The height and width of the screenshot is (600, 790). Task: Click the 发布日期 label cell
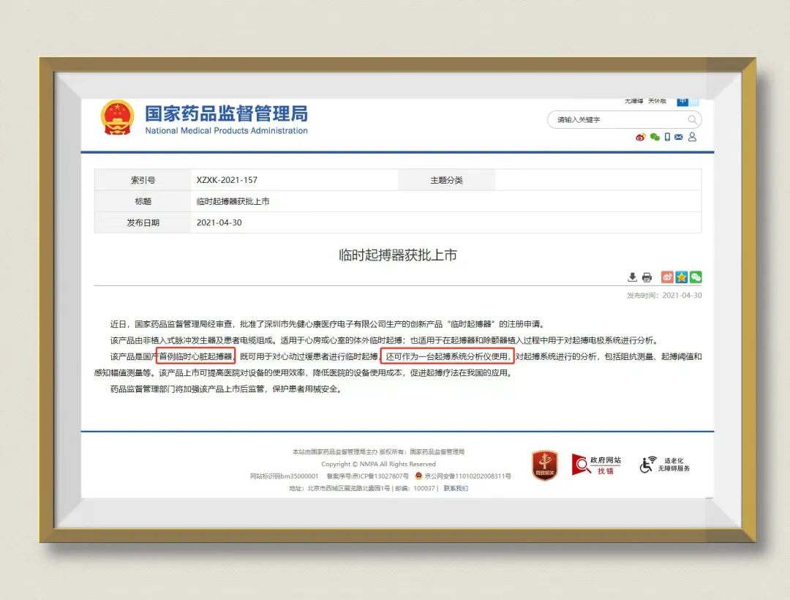(x=143, y=222)
